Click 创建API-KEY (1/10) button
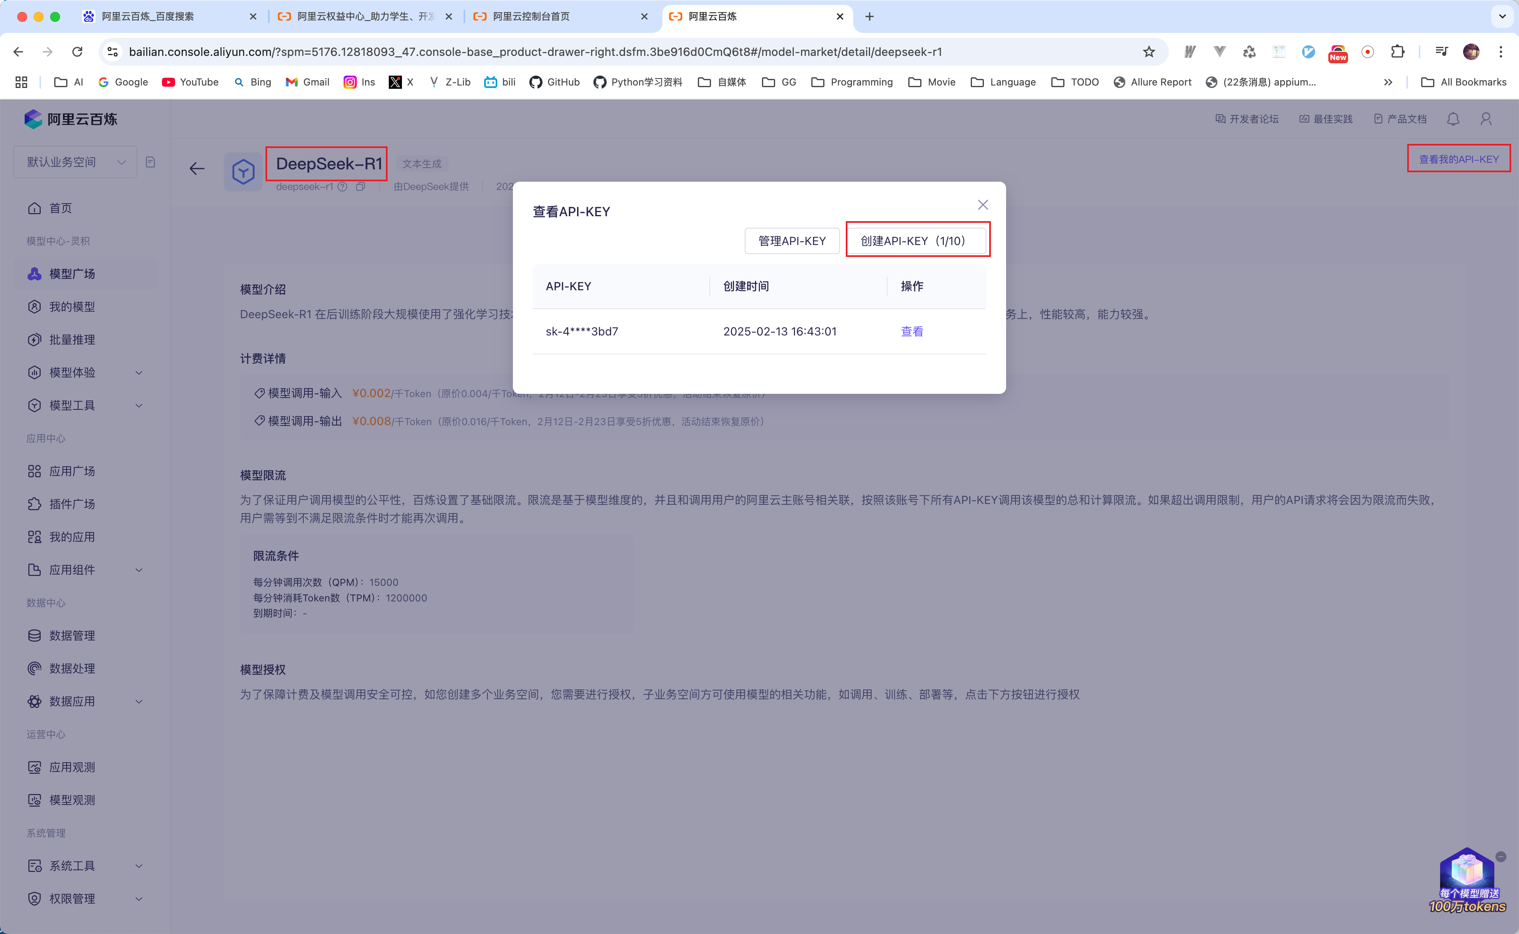 pyautogui.click(x=916, y=241)
